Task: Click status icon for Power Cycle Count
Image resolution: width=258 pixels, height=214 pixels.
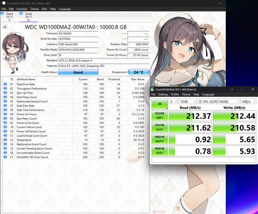Action: pyautogui.click(x=5, y=123)
